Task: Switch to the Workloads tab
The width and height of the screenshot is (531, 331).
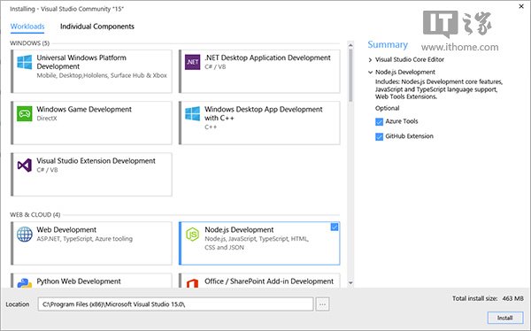Action: click(27, 27)
